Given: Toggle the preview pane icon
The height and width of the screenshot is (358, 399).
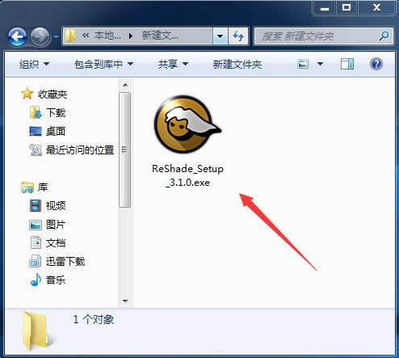Looking at the screenshot, I should (347, 64).
